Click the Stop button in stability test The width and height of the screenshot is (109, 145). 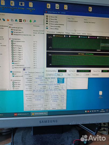coord(58,75)
